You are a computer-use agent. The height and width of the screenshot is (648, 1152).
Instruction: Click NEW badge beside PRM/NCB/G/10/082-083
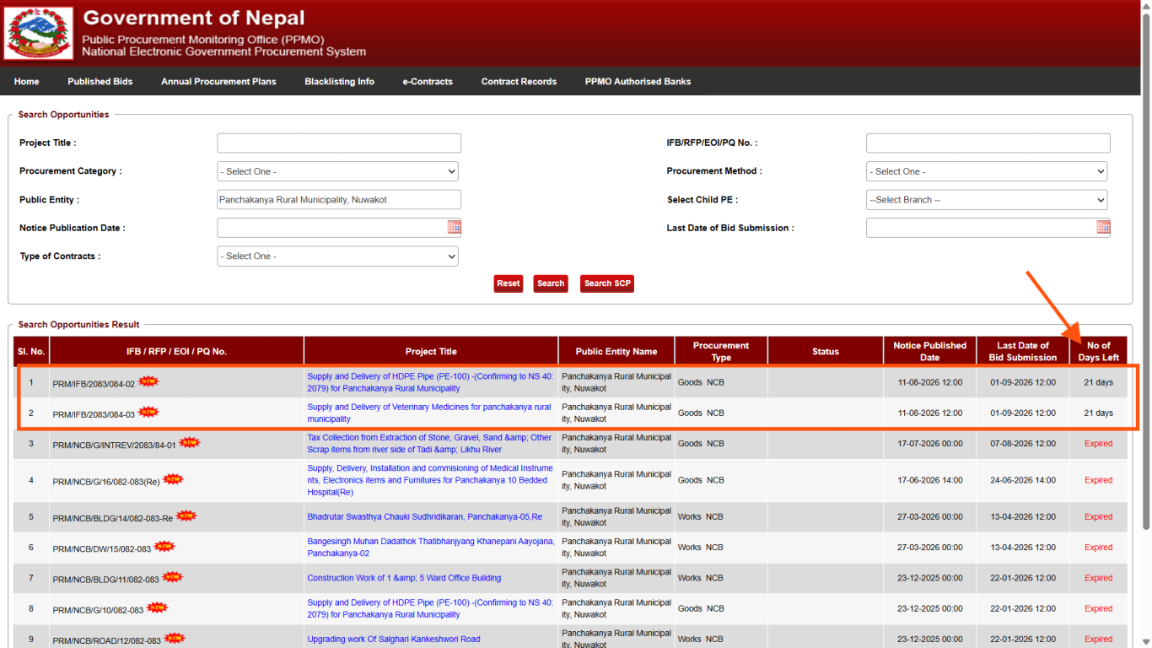[157, 607]
